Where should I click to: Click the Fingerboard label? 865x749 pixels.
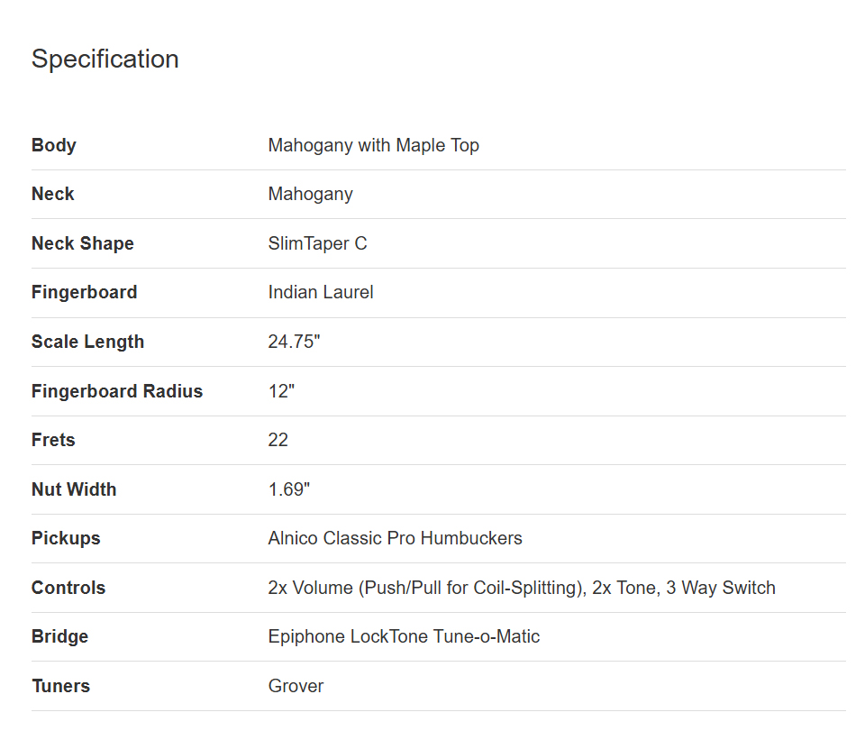84,293
